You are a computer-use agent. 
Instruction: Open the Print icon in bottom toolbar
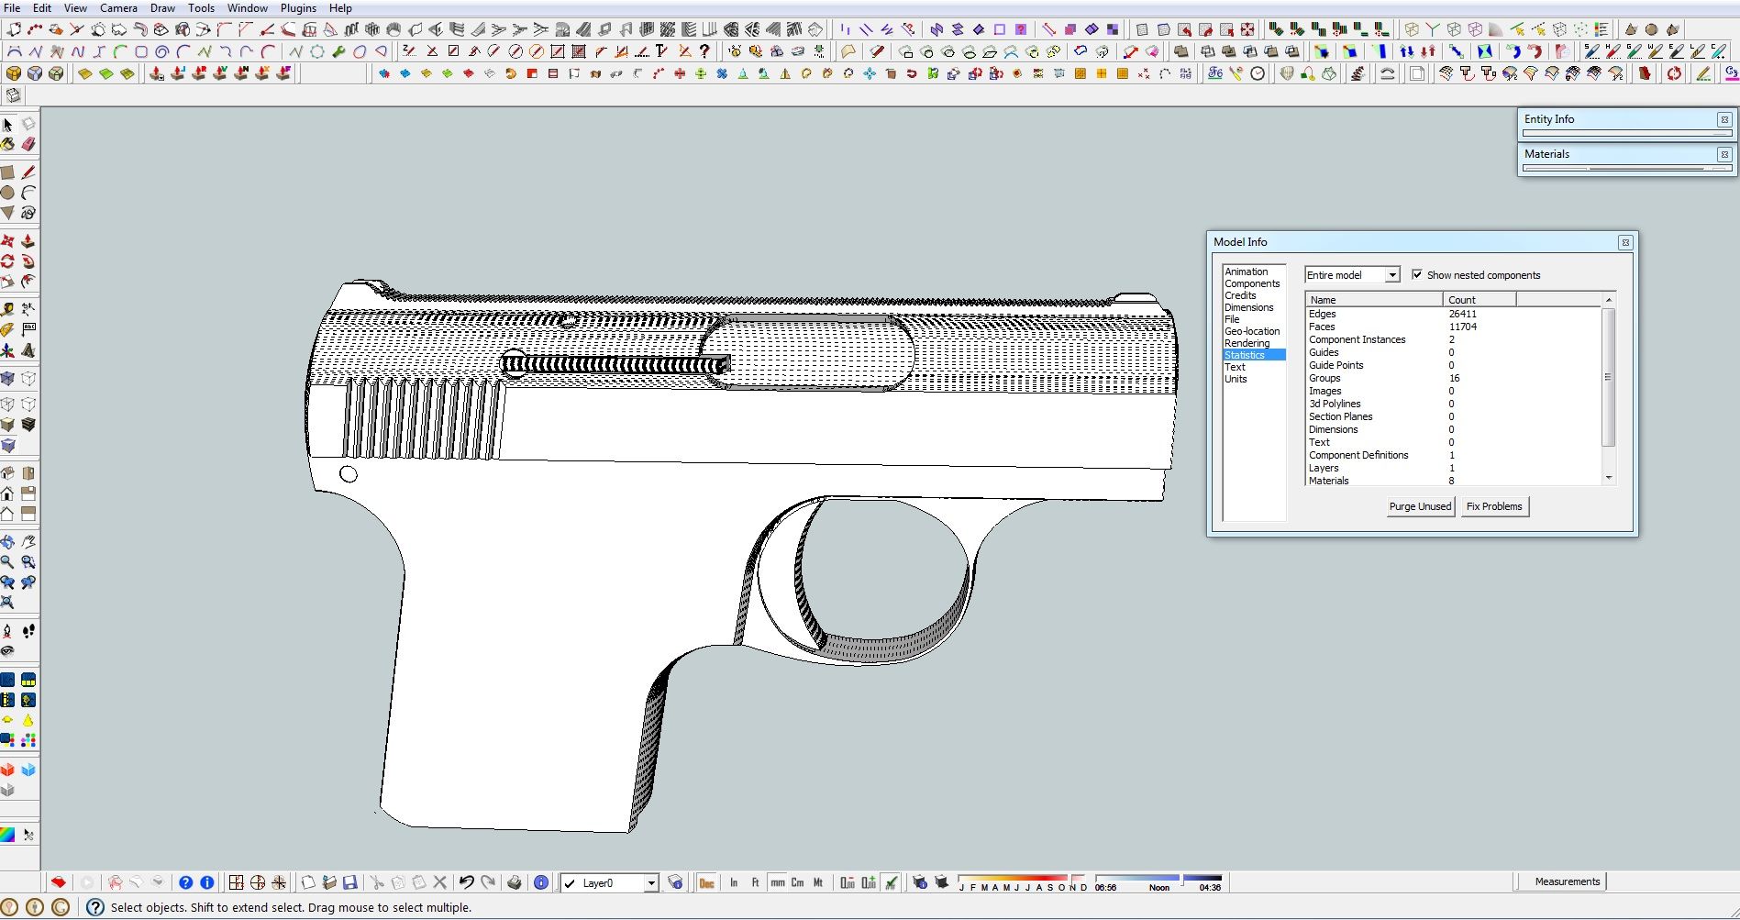[x=515, y=882]
